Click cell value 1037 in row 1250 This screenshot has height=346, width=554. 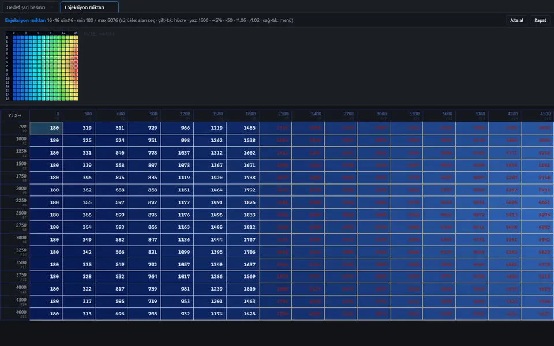coord(177,153)
